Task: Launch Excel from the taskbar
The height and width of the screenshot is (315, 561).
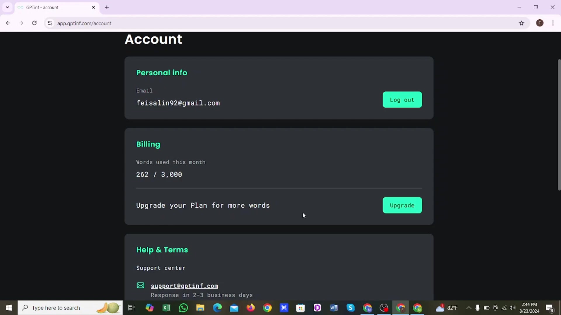Action: tap(167, 308)
